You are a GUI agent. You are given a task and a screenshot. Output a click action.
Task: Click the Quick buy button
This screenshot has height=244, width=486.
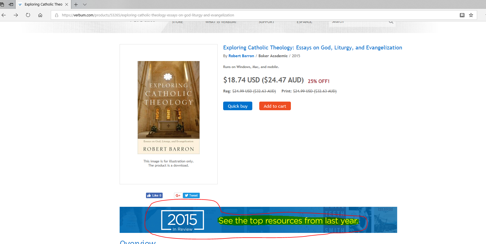pyautogui.click(x=238, y=106)
